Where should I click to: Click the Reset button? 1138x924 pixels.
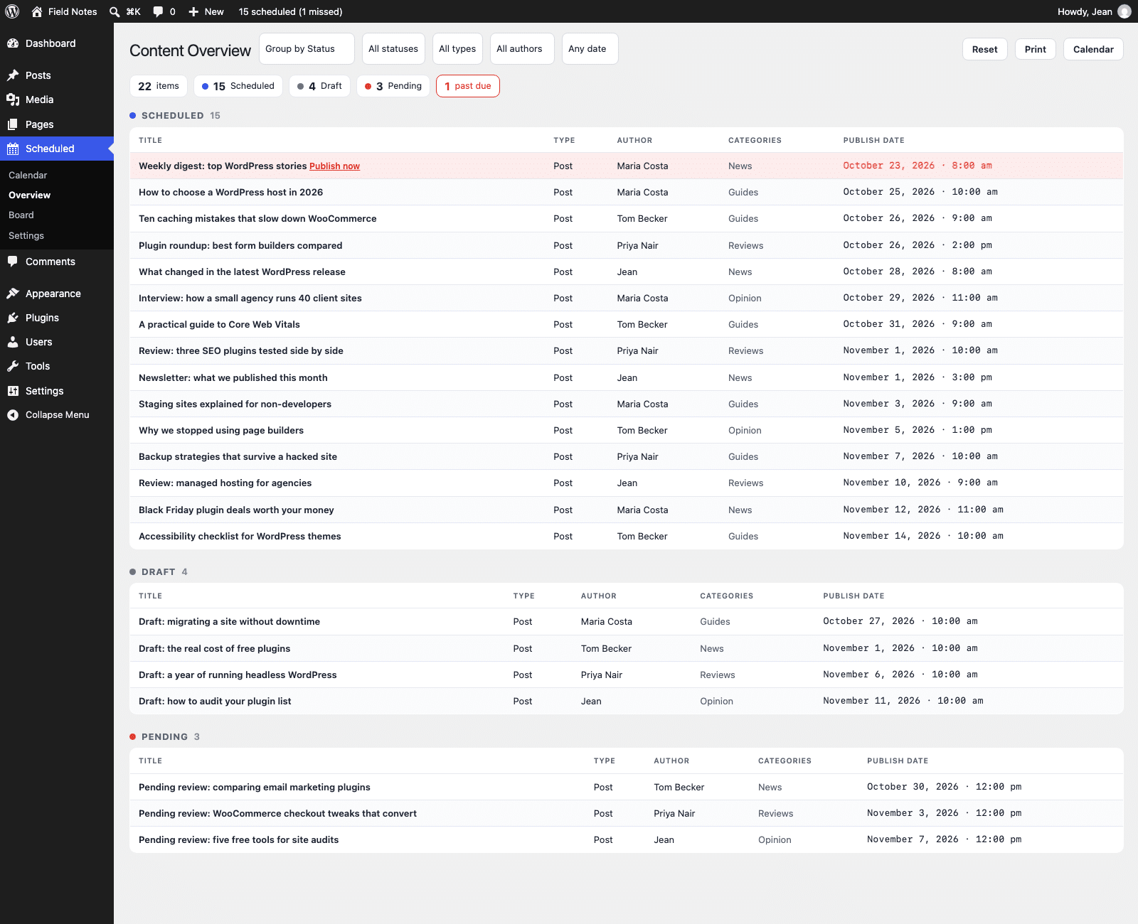pyautogui.click(x=985, y=49)
